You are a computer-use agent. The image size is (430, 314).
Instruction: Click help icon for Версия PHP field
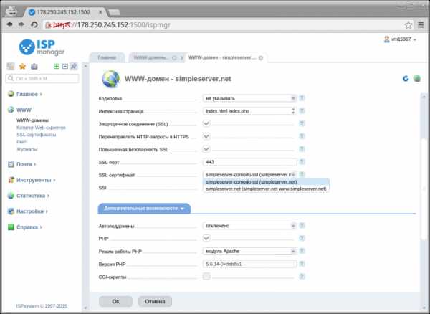point(302,264)
